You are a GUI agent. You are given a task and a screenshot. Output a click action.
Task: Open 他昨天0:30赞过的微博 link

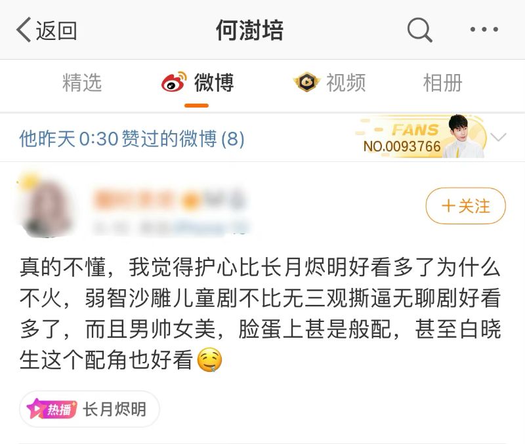coord(132,138)
